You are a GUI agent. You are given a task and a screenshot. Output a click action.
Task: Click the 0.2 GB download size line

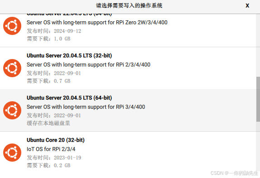click(x=48, y=165)
